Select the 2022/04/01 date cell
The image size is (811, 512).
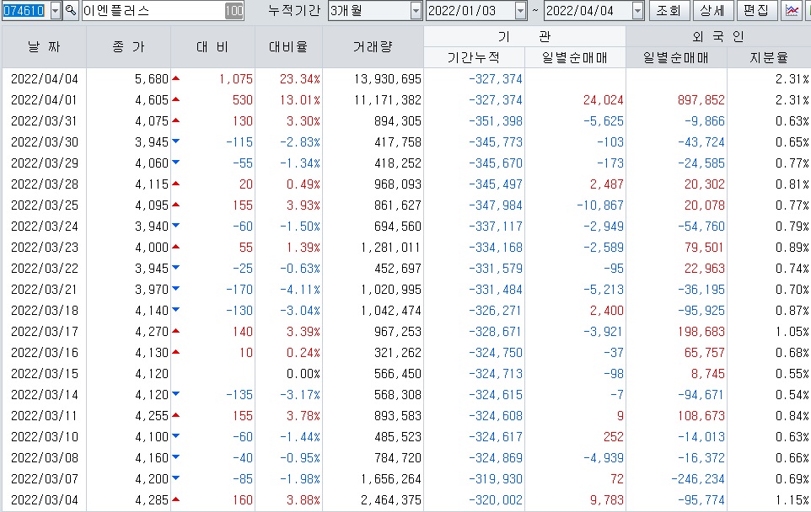pyautogui.click(x=45, y=100)
